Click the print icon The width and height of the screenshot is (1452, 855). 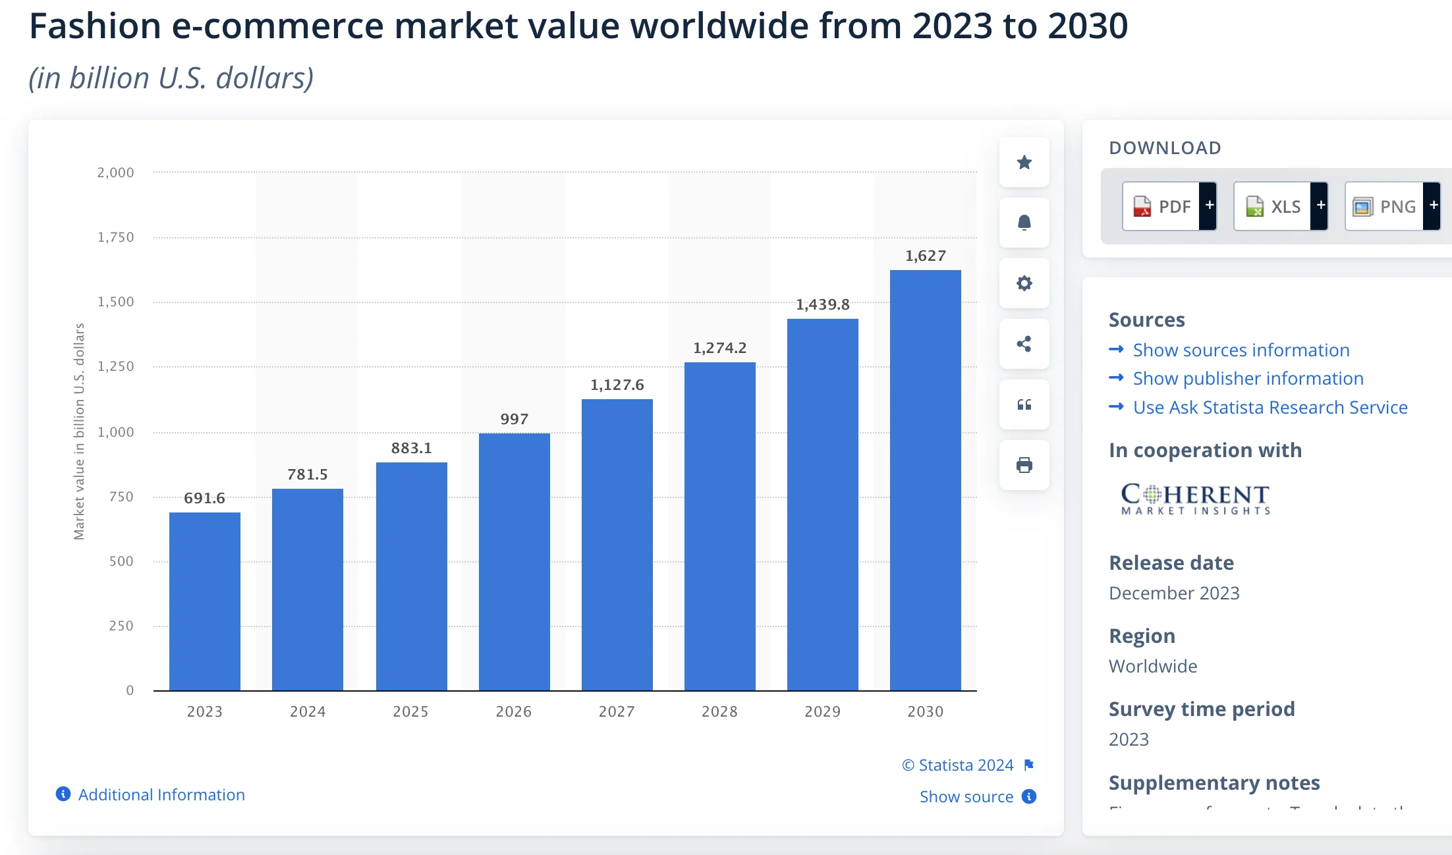click(1024, 465)
